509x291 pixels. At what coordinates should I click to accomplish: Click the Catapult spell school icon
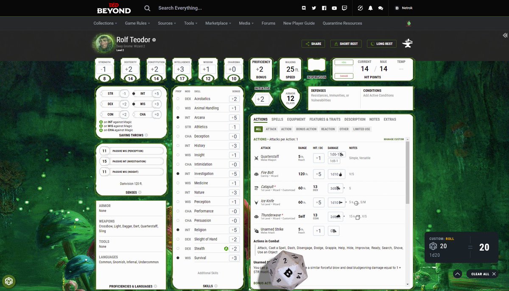pyautogui.click(x=256, y=188)
